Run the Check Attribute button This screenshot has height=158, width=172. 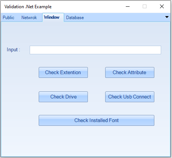click(x=130, y=73)
